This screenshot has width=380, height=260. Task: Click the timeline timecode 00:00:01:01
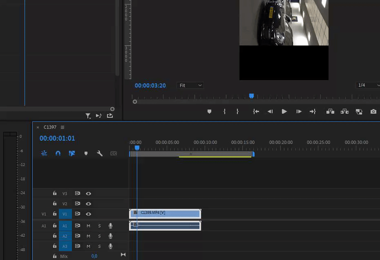point(57,139)
